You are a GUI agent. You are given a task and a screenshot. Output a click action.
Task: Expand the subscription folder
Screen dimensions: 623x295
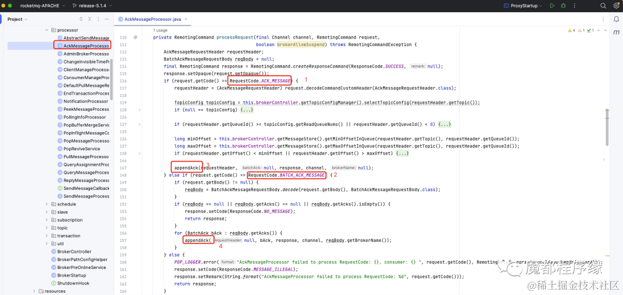tap(47, 220)
